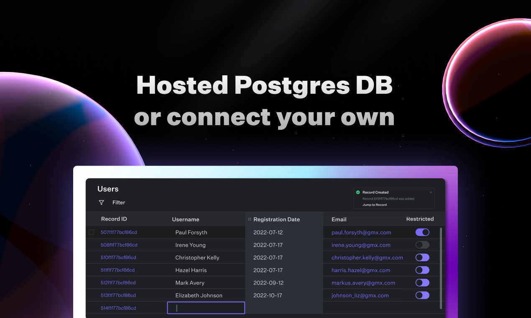Click the Registration Date drag handle icon

(x=250, y=219)
